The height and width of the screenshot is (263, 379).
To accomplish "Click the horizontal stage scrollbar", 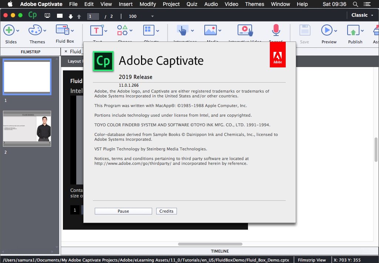I will click(210, 244).
